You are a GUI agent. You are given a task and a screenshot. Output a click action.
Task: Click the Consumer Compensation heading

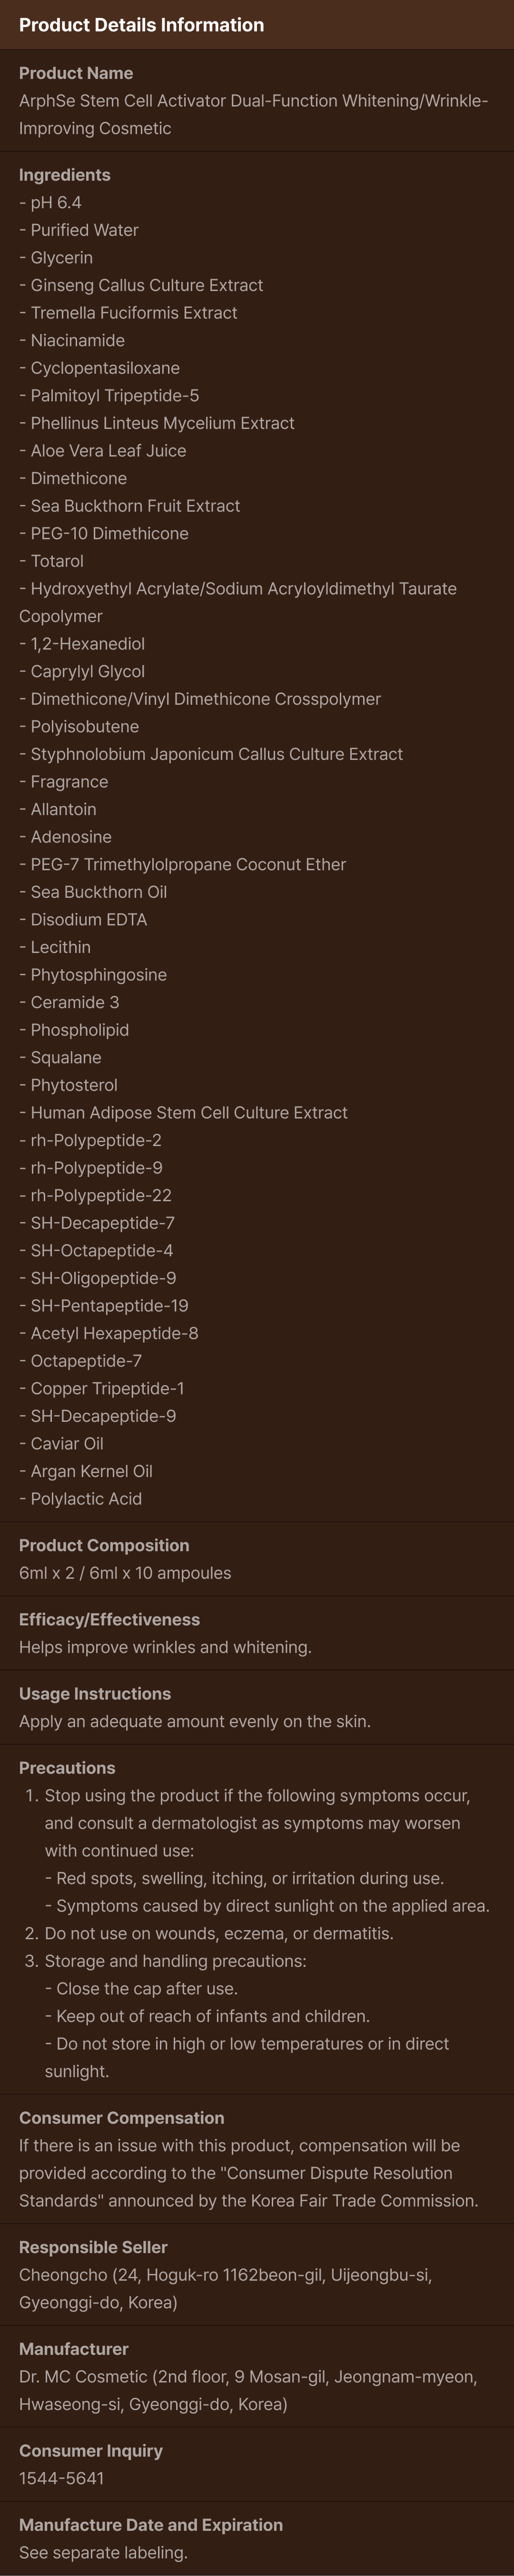122,2117
